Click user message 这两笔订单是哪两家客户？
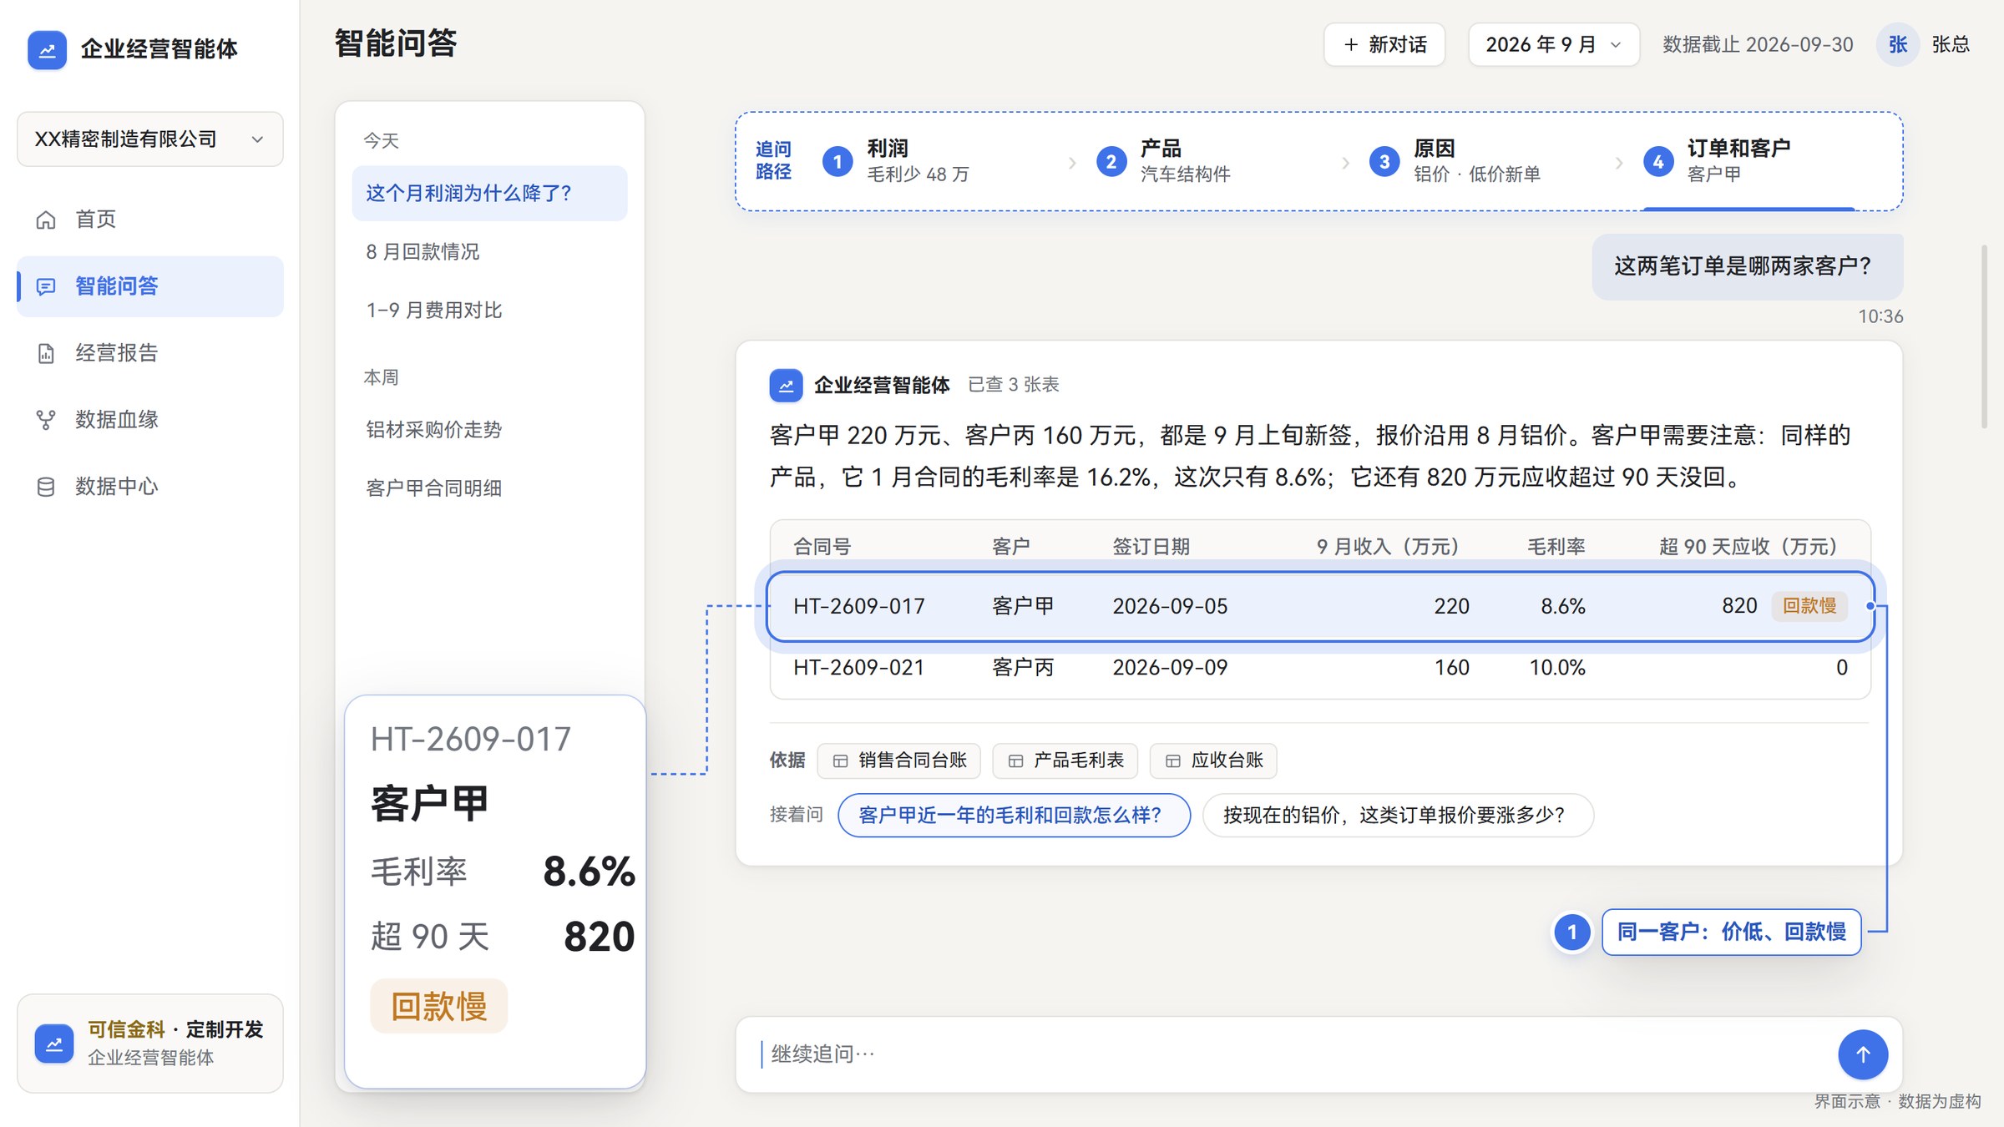The height and width of the screenshot is (1127, 2004). click(1747, 266)
